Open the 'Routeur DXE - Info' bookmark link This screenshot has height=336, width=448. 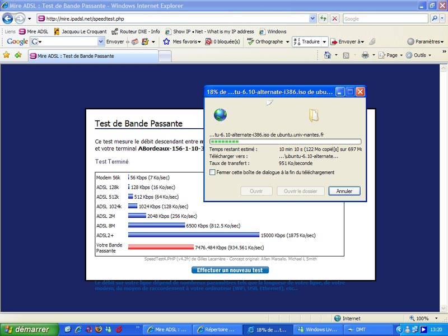pos(136,31)
